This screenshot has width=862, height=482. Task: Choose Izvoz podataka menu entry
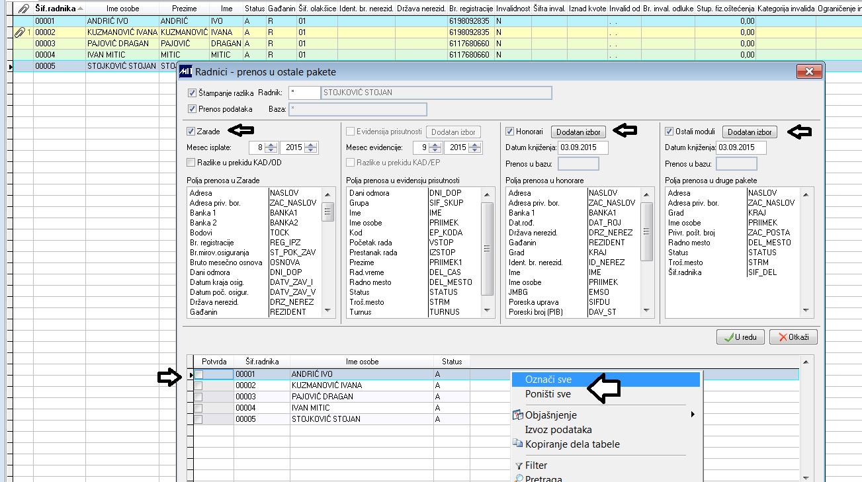pos(605,430)
